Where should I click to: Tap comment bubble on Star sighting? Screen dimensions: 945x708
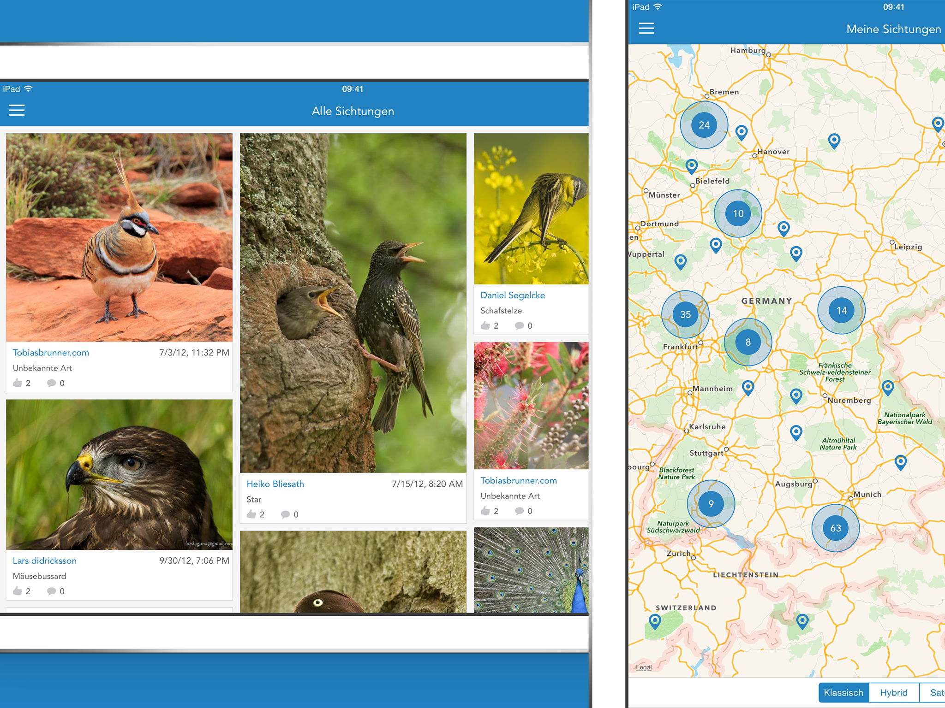pyautogui.click(x=286, y=514)
